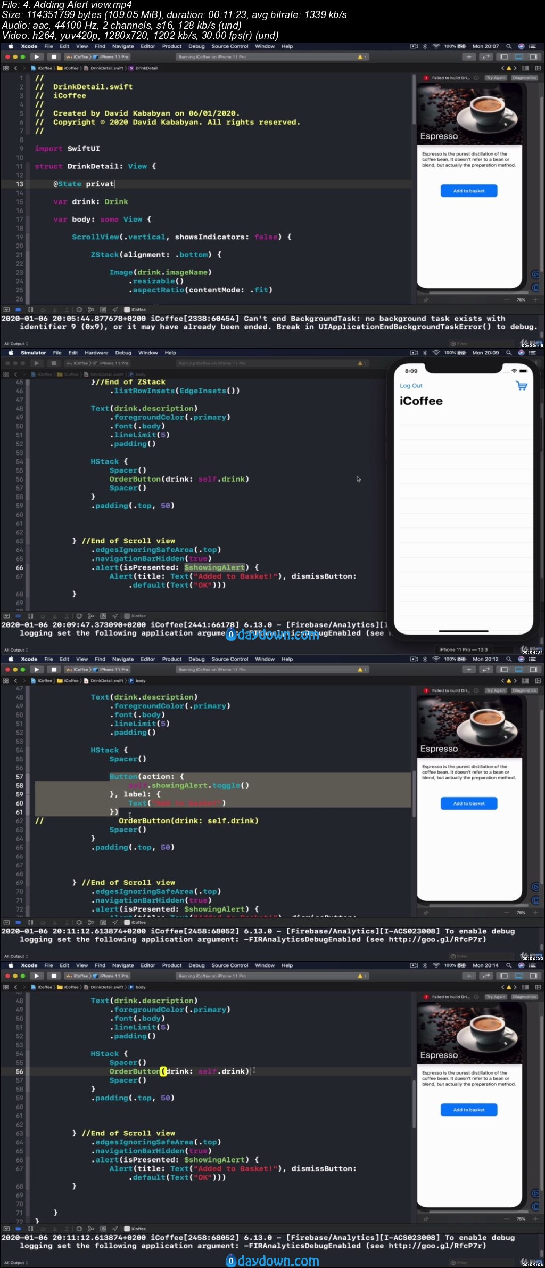Open the Hardware menu in the Simulator menu bar
Viewport: 545px width, 1268px height.
[96, 353]
